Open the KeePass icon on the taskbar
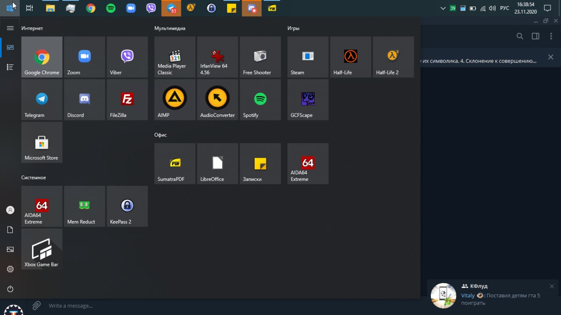Viewport: 561px width, 315px height. [x=212, y=8]
